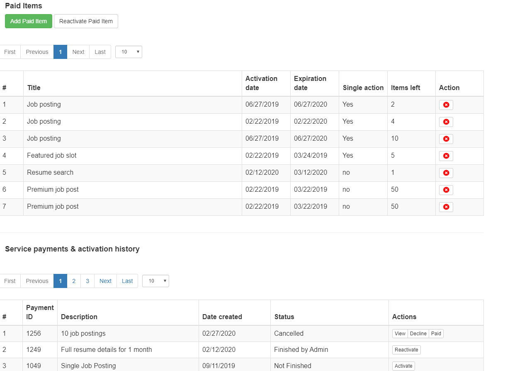This screenshot has width=505, height=371.
Task: Go to First page of payment history
Action: [10, 281]
